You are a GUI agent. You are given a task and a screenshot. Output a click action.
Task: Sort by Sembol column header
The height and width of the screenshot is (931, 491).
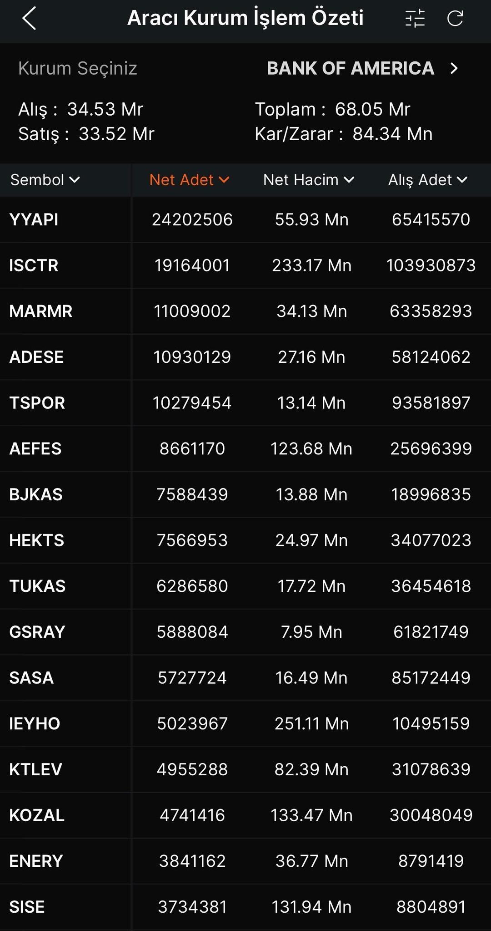[45, 180]
